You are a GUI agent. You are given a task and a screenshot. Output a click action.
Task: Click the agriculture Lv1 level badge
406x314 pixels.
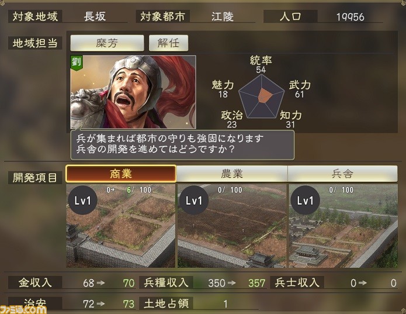(x=194, y=200)
